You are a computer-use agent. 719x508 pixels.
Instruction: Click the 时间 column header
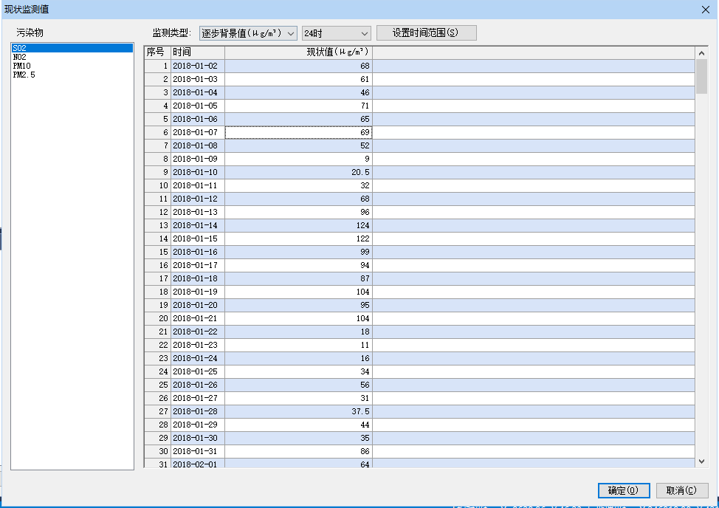pyautogui.click(x=197, y=52)
